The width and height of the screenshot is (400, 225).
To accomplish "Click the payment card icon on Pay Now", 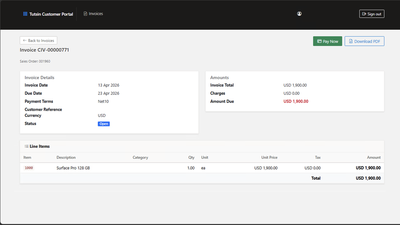I will tap(319, 41).
